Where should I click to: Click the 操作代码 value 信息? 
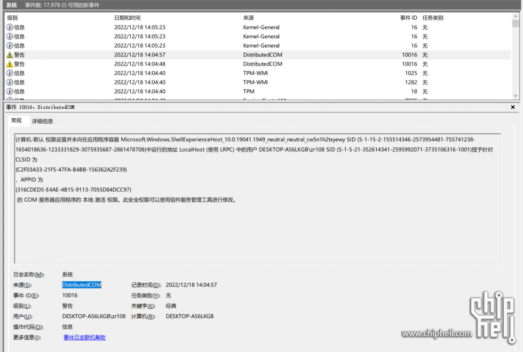pos(67,327)
